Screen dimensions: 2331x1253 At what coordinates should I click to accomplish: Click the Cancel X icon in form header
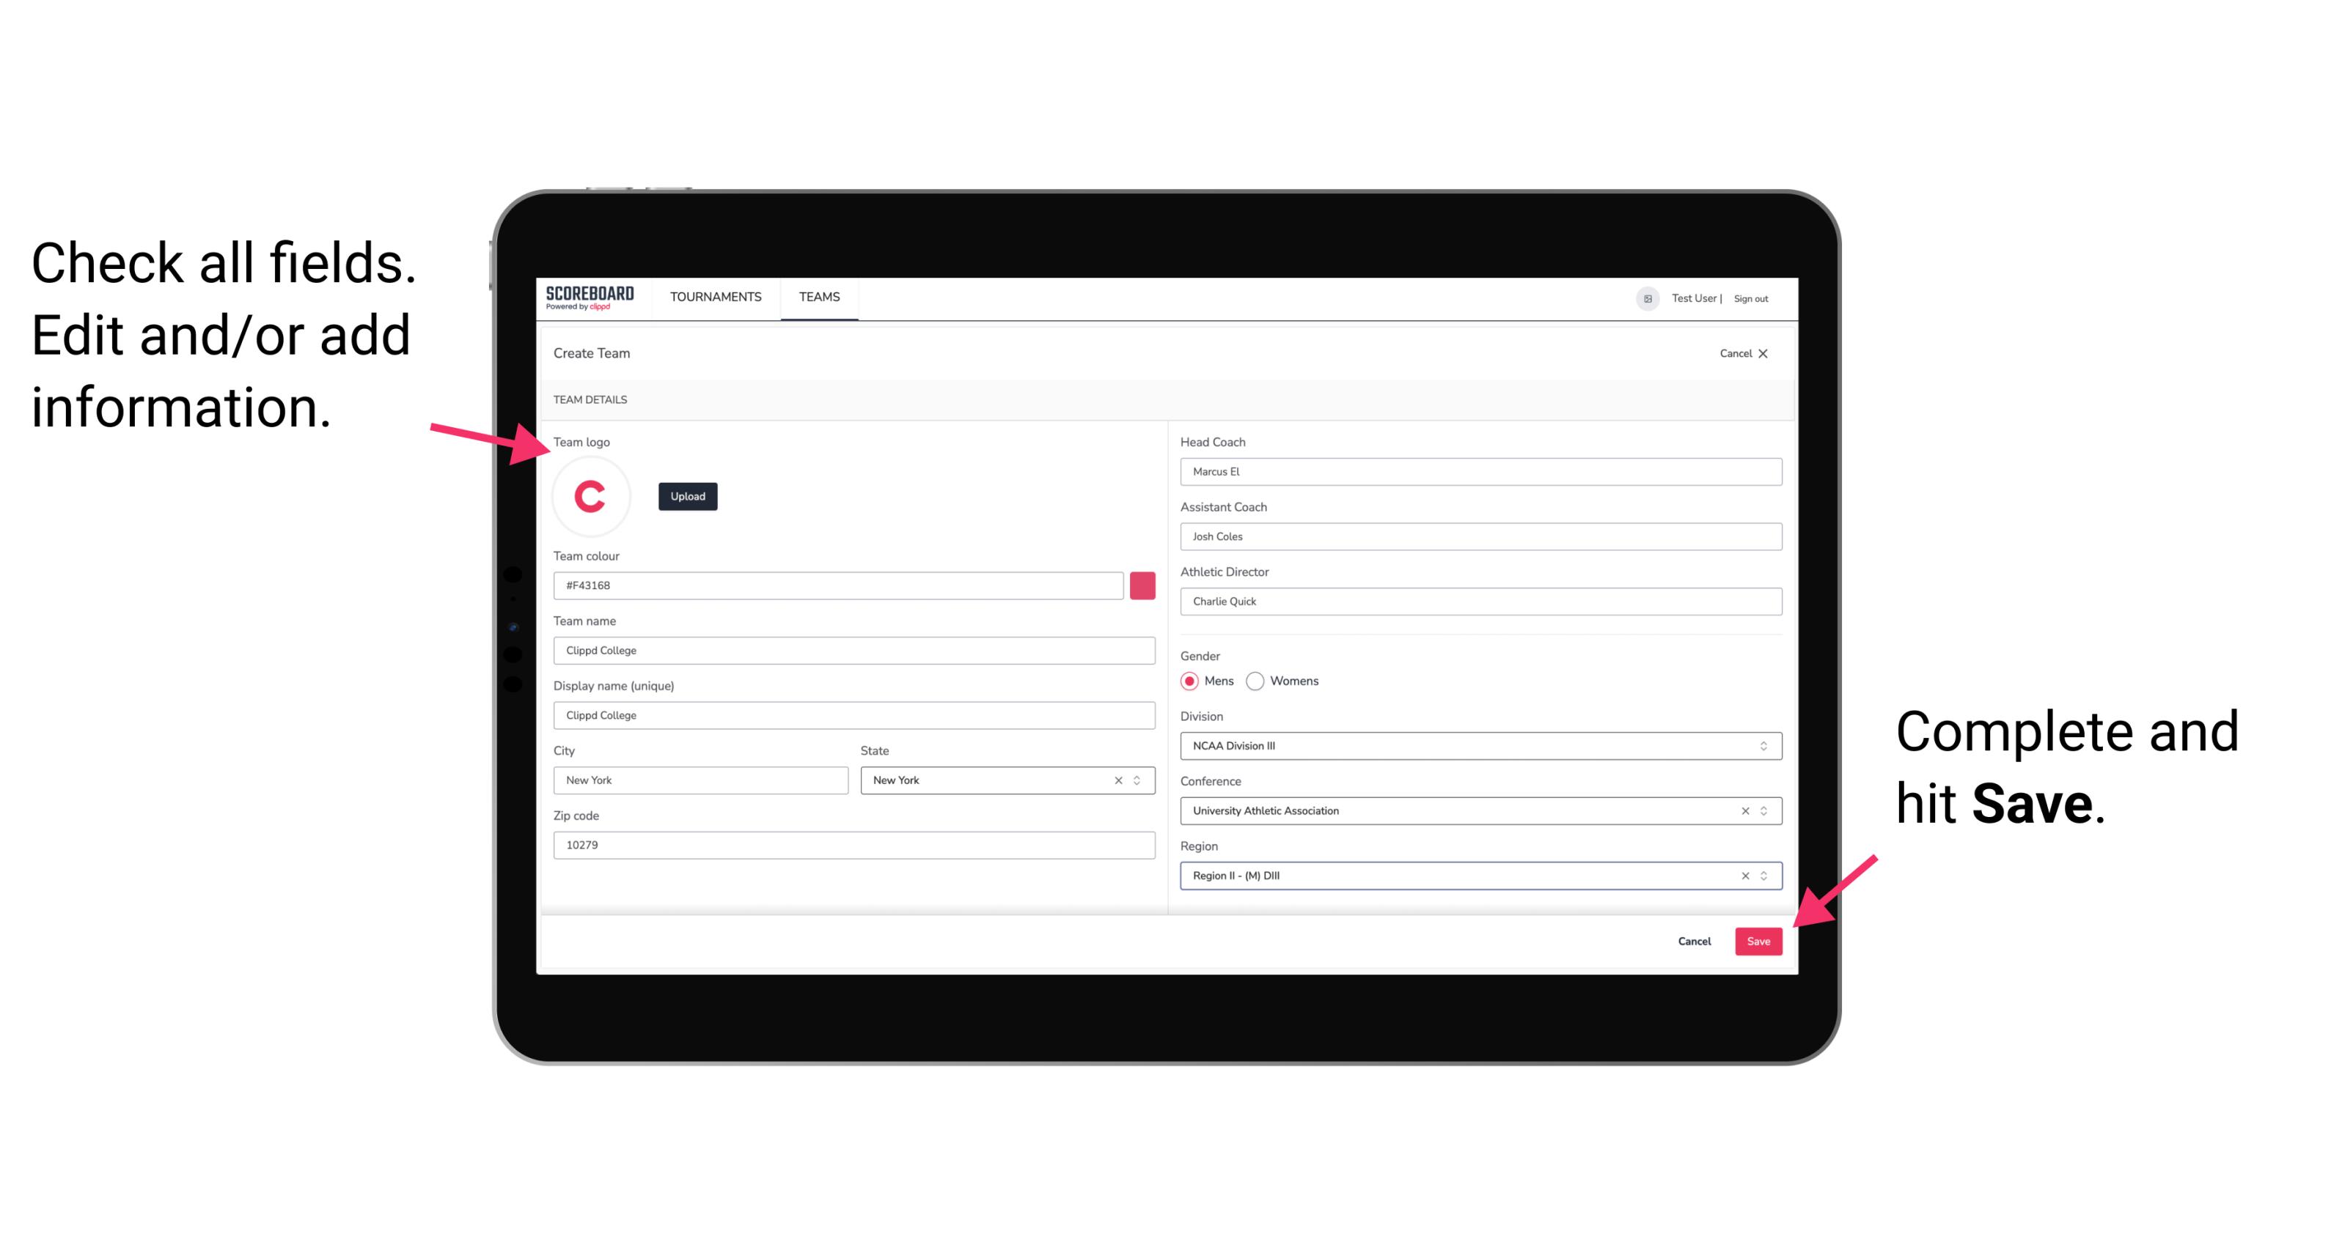click(x=1771, y=353)
